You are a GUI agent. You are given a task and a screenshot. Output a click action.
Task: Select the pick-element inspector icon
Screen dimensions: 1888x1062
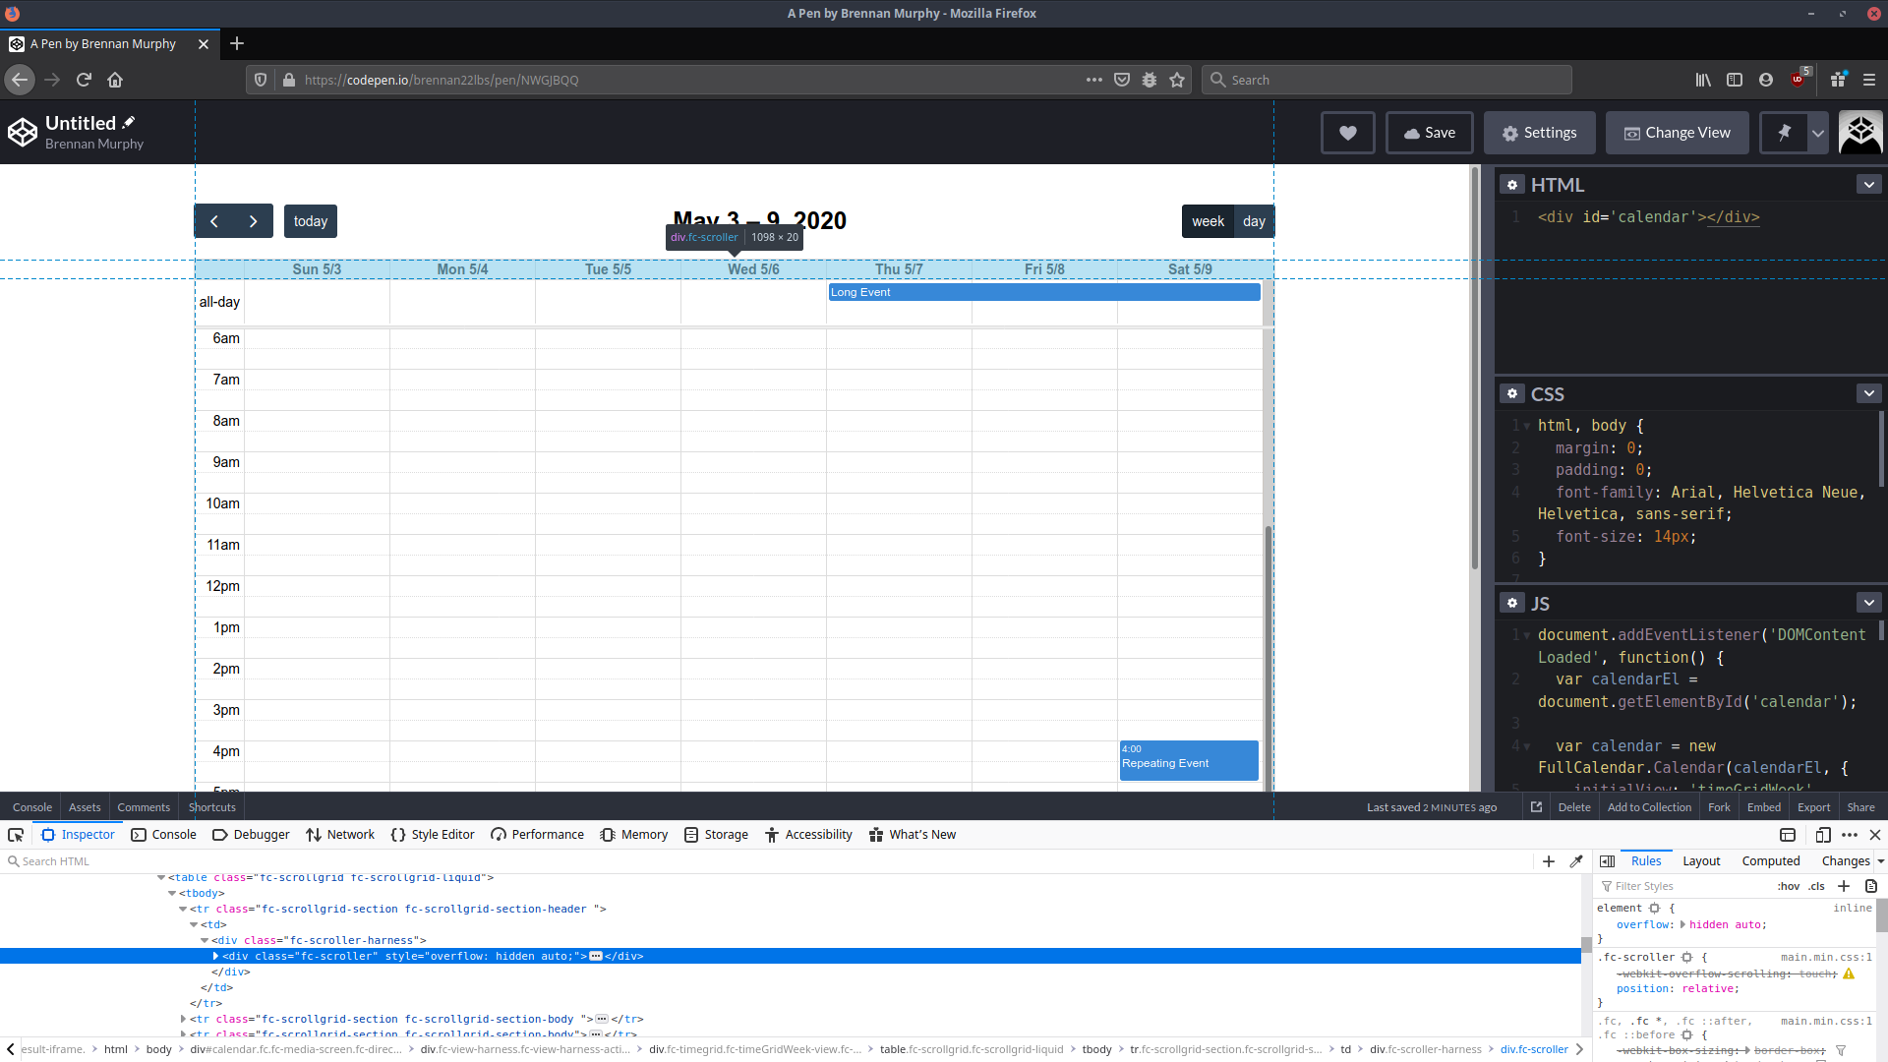point(16,834)
